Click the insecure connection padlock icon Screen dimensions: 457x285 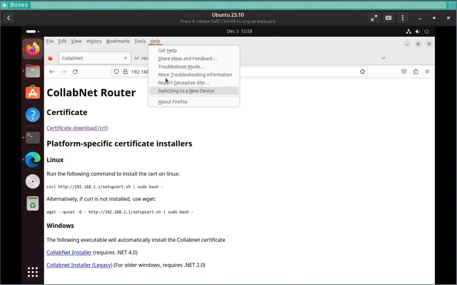click(125, 72)
